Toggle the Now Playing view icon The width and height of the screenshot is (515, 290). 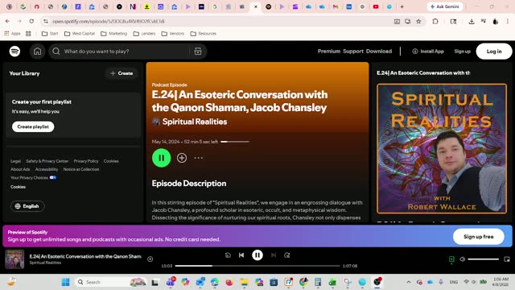(x=451, y=259)
